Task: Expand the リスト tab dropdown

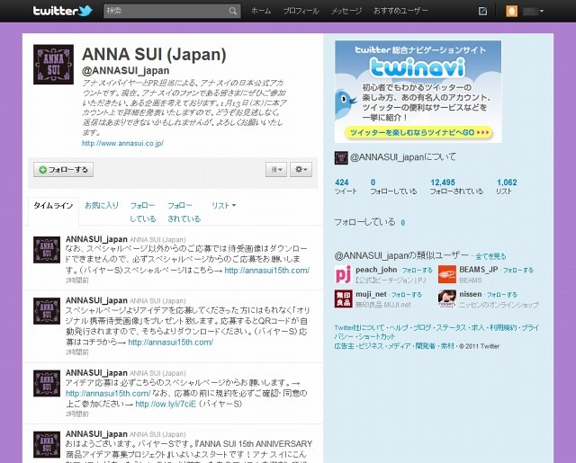Action: pos(224,206)
